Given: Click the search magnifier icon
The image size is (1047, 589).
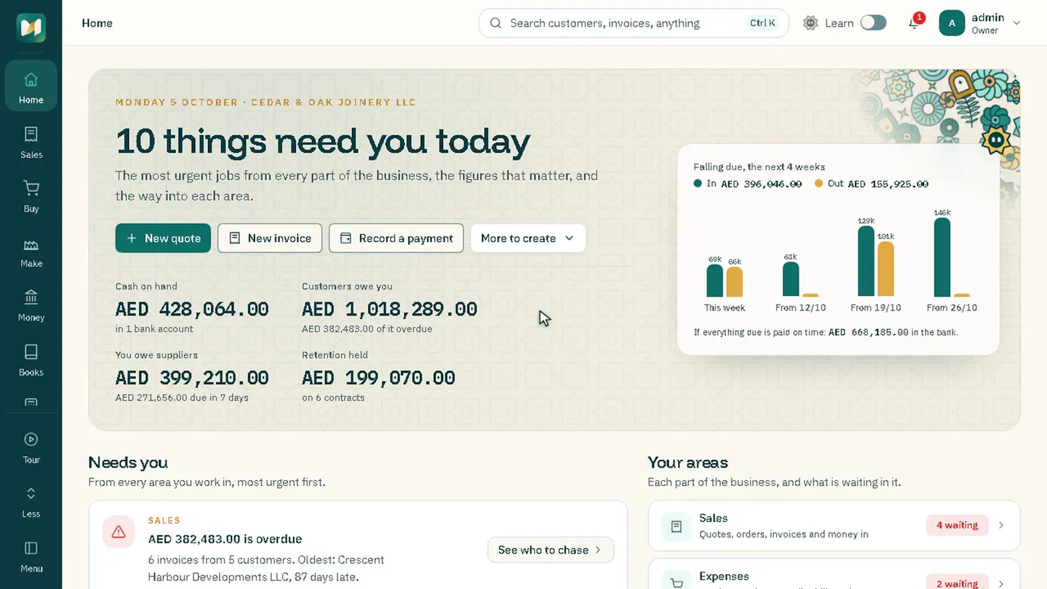Looking at the screenshot, I should click(495, 23).
